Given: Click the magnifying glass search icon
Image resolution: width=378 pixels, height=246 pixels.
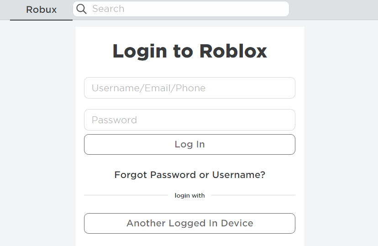Looking at the screenshot, I should [x=81, y=9].
